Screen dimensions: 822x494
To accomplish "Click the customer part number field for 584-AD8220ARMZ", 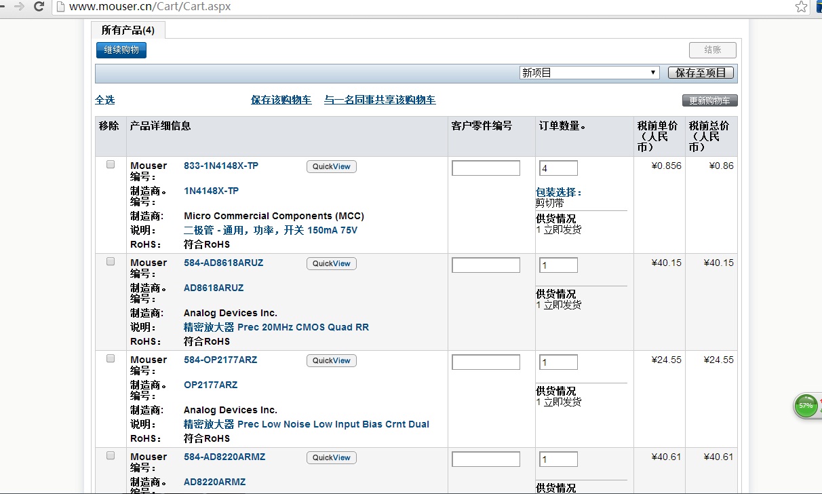I will 486,459.
